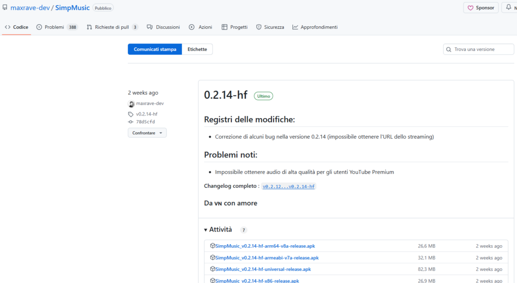Click the 2 weeks ago release date in sidebar
This screenshot has width=517, height=283.
tap(143, 93)
